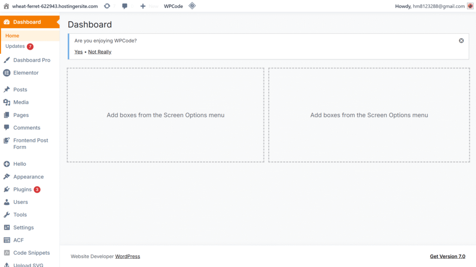The width and height of the screenshot is (476, 267).
Task: Open the site name link in admin bar
Action: click(x=55, y=6)
